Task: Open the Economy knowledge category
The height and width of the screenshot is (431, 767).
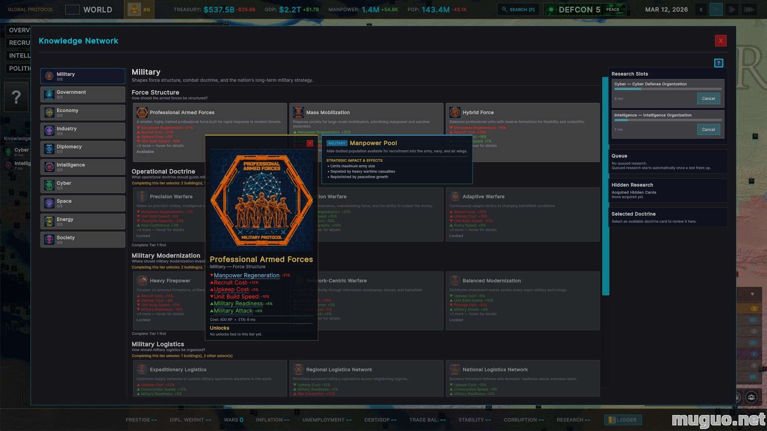Action: coord(83,113)
